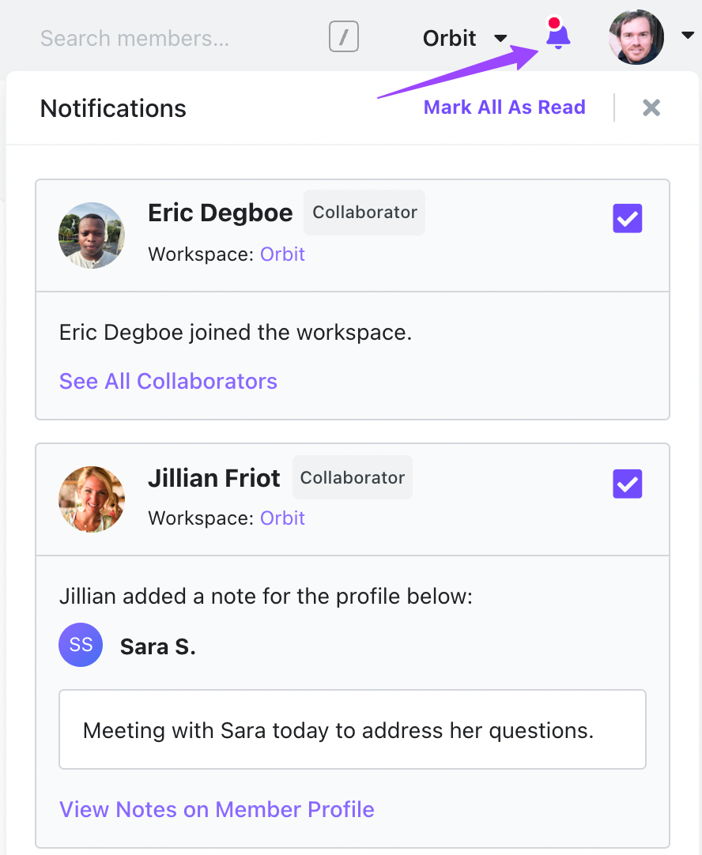Open the notifications bell icon
The width and height of the screenshot is (702, 855).
tap(558, 36)
